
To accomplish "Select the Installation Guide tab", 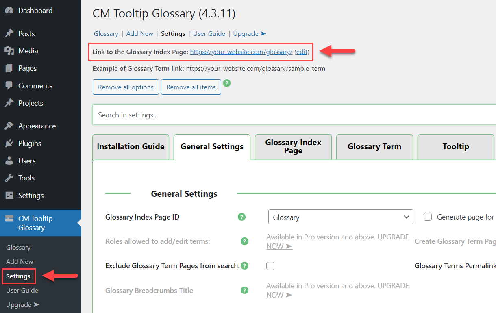I will [x=131, y=147].
